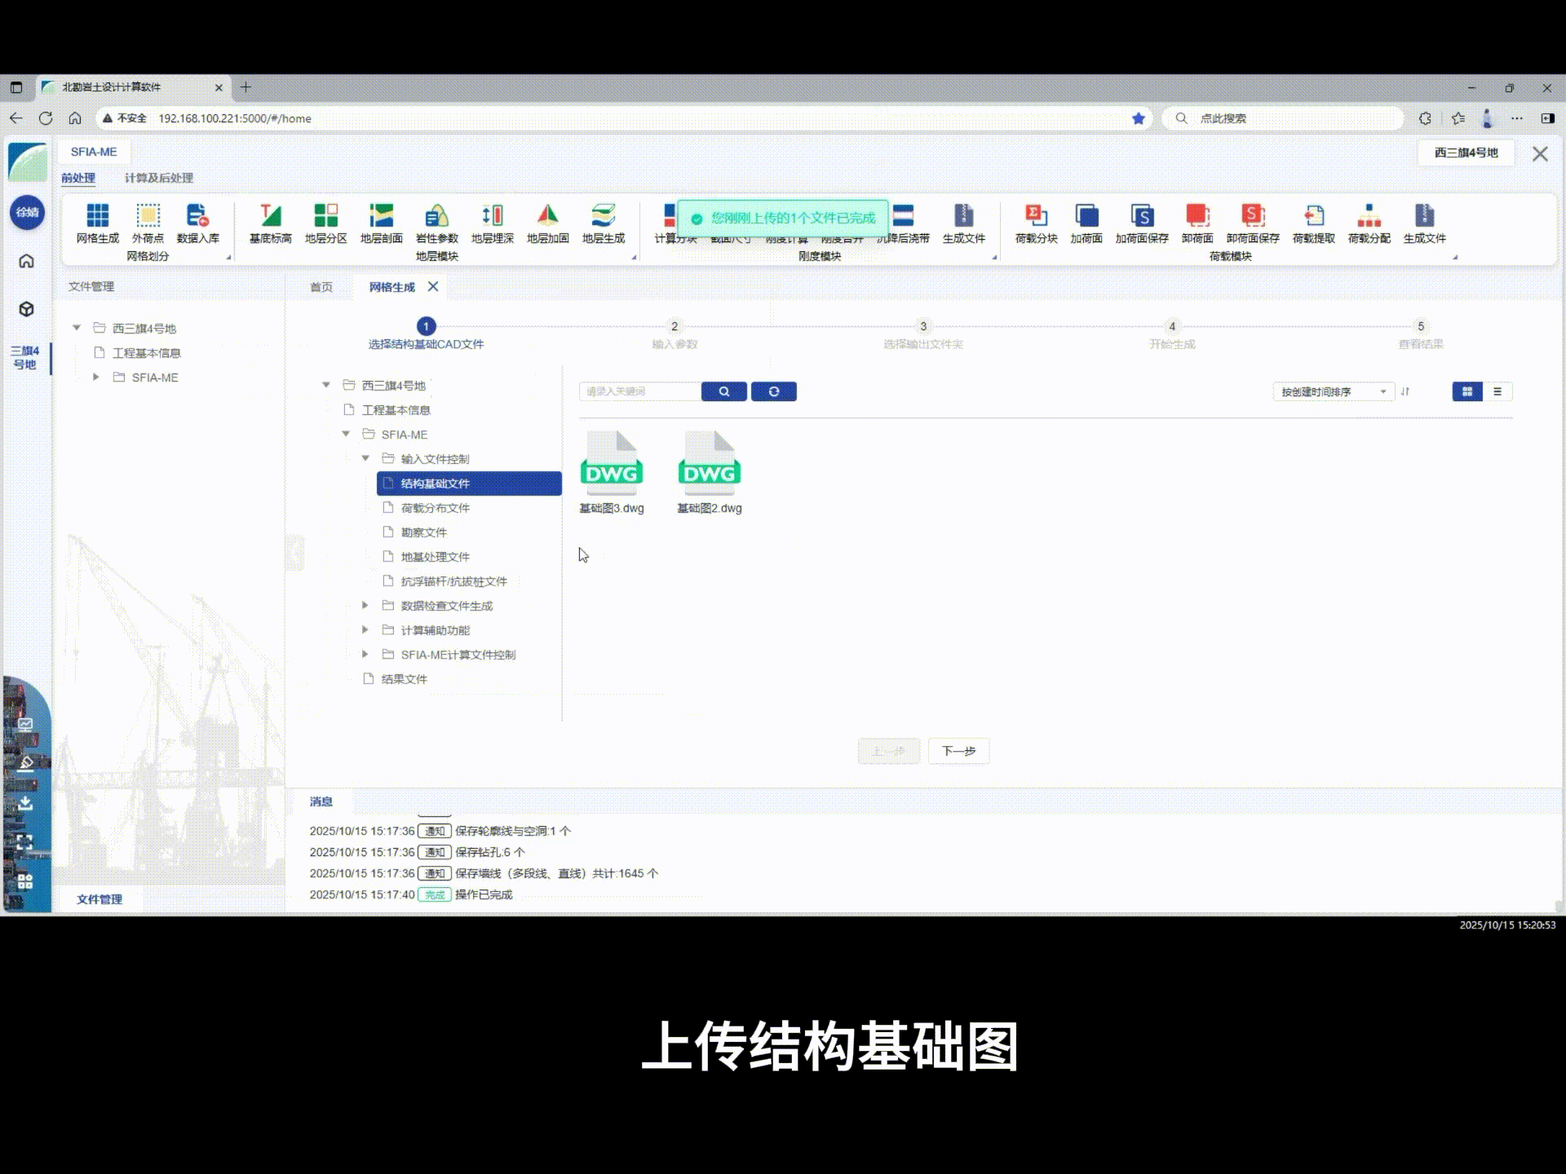Switch to the 计算及后处理 ribbon tab
Viewport: 1566px width, 1174px height.
[x=159, y=178]
